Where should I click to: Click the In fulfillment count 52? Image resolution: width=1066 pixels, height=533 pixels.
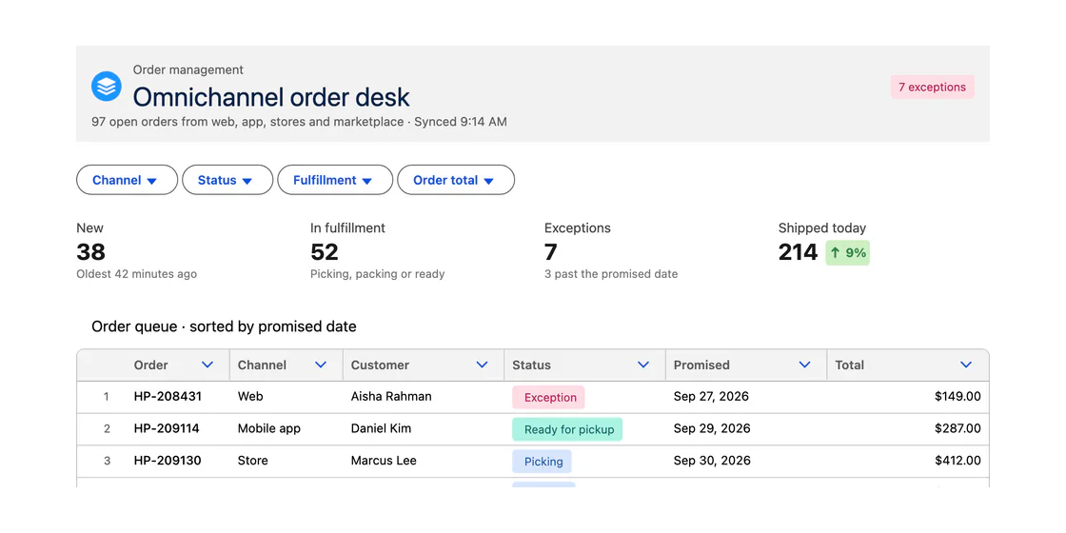(325, 252)
